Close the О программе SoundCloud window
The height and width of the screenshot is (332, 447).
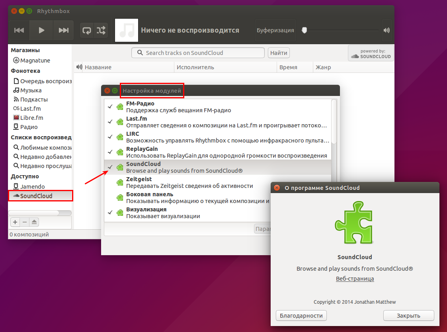[x=277, y=187]
